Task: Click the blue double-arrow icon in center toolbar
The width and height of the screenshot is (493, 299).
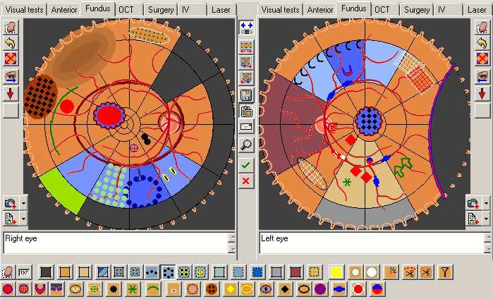Action: pyautogui.click(x=246, y=27)
